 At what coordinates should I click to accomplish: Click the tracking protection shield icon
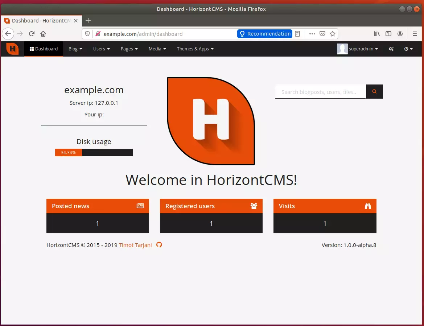(x=87, y=34)
